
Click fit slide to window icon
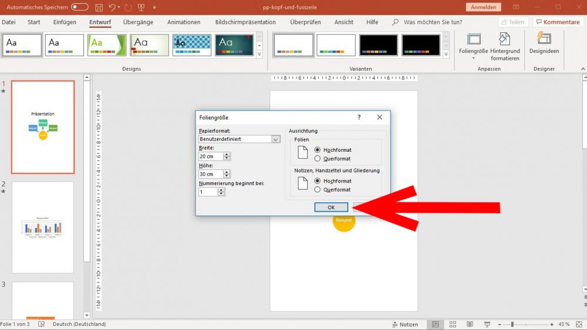pos(579,324)
